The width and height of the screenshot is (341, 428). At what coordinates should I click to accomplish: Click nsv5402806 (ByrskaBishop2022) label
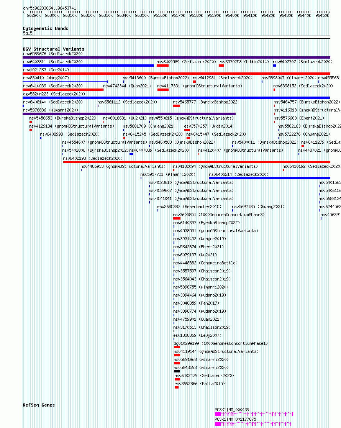95,151
